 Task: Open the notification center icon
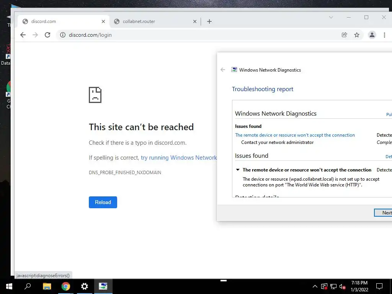tap(379, 286)
